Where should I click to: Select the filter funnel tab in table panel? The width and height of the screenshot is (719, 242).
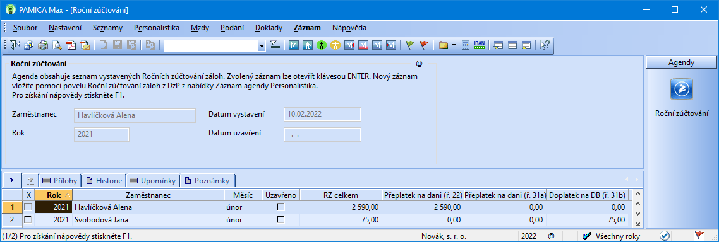(x=30, y=181)
